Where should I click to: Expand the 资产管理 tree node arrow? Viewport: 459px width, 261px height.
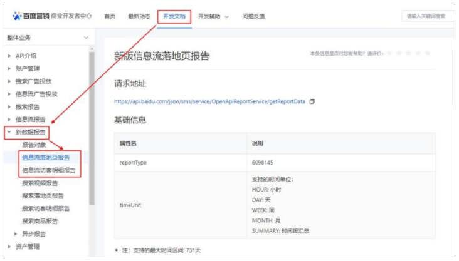[x=9, y=247]
